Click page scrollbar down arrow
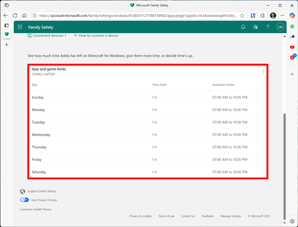The width and height of the screenshot is (298, 227). pos(285,223)
